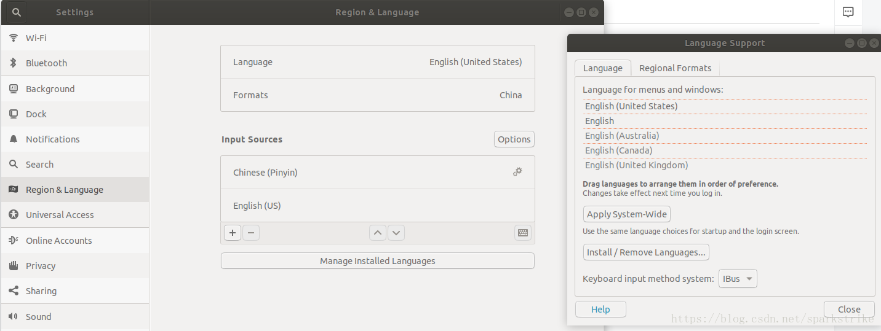Click Manage Installed Languages button
881x331 pixels.
378,261
